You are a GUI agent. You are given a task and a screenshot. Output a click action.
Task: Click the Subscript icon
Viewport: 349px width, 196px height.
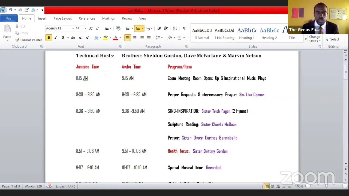click(x=80, y=38)
